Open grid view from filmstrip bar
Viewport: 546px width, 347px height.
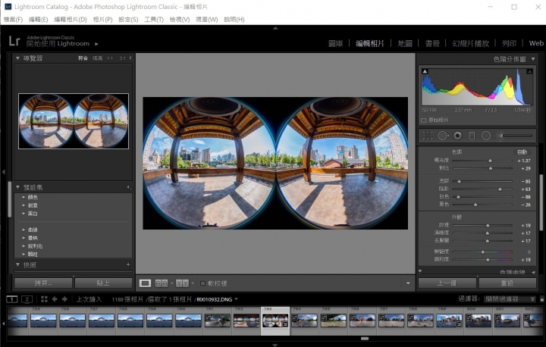(42, 299)
